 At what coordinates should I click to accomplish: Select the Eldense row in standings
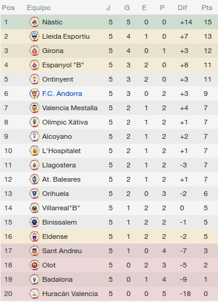109,236
